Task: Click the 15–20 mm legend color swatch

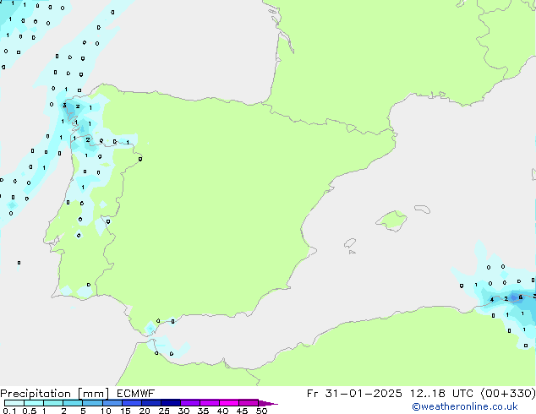Action: coord(132,403)
